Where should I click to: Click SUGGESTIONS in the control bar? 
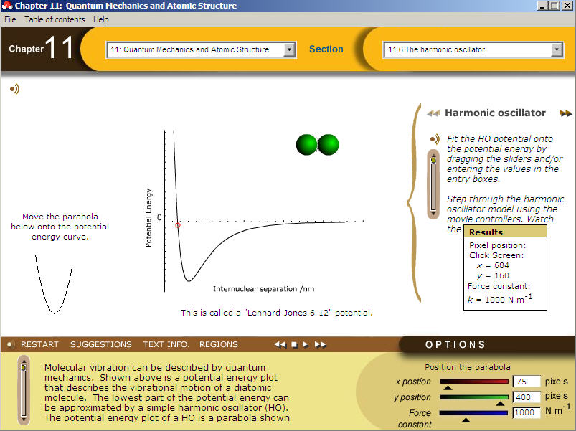tap(101, 344)
